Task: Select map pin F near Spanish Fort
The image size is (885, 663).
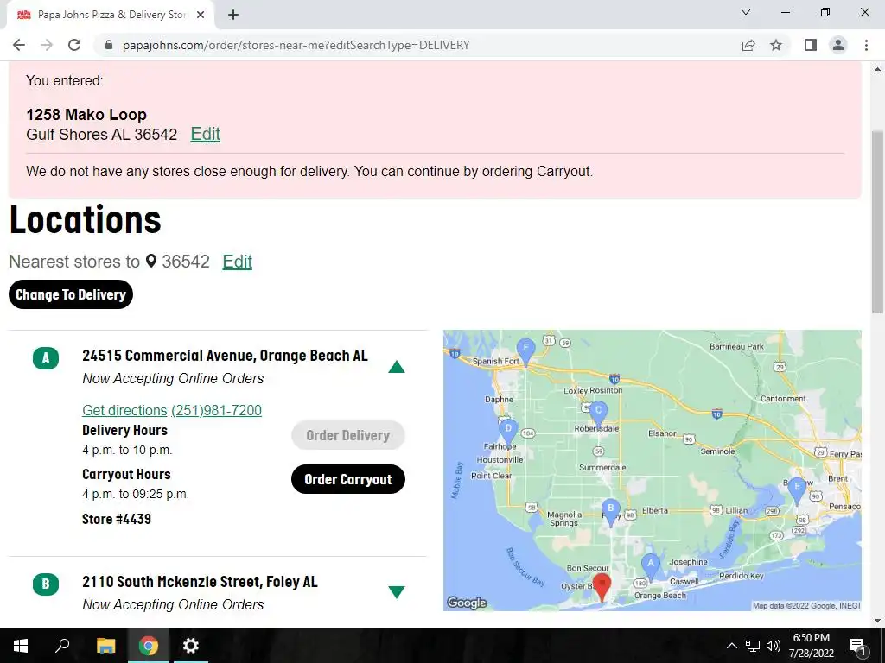Action: click(x=526, y=351)
